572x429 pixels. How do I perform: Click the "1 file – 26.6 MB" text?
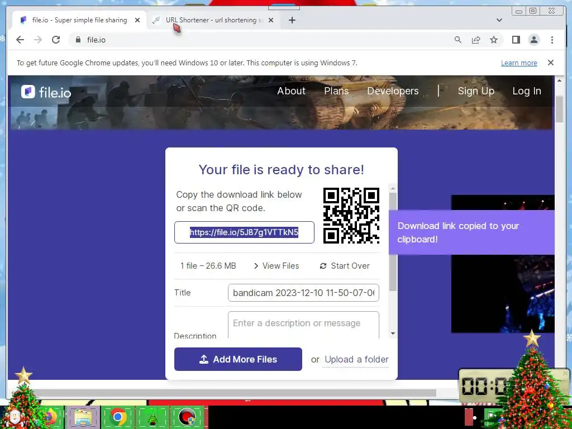point(208,266)
